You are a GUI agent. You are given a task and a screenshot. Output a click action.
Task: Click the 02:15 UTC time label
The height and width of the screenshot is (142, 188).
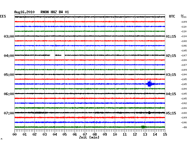click(x=171, y=56)
